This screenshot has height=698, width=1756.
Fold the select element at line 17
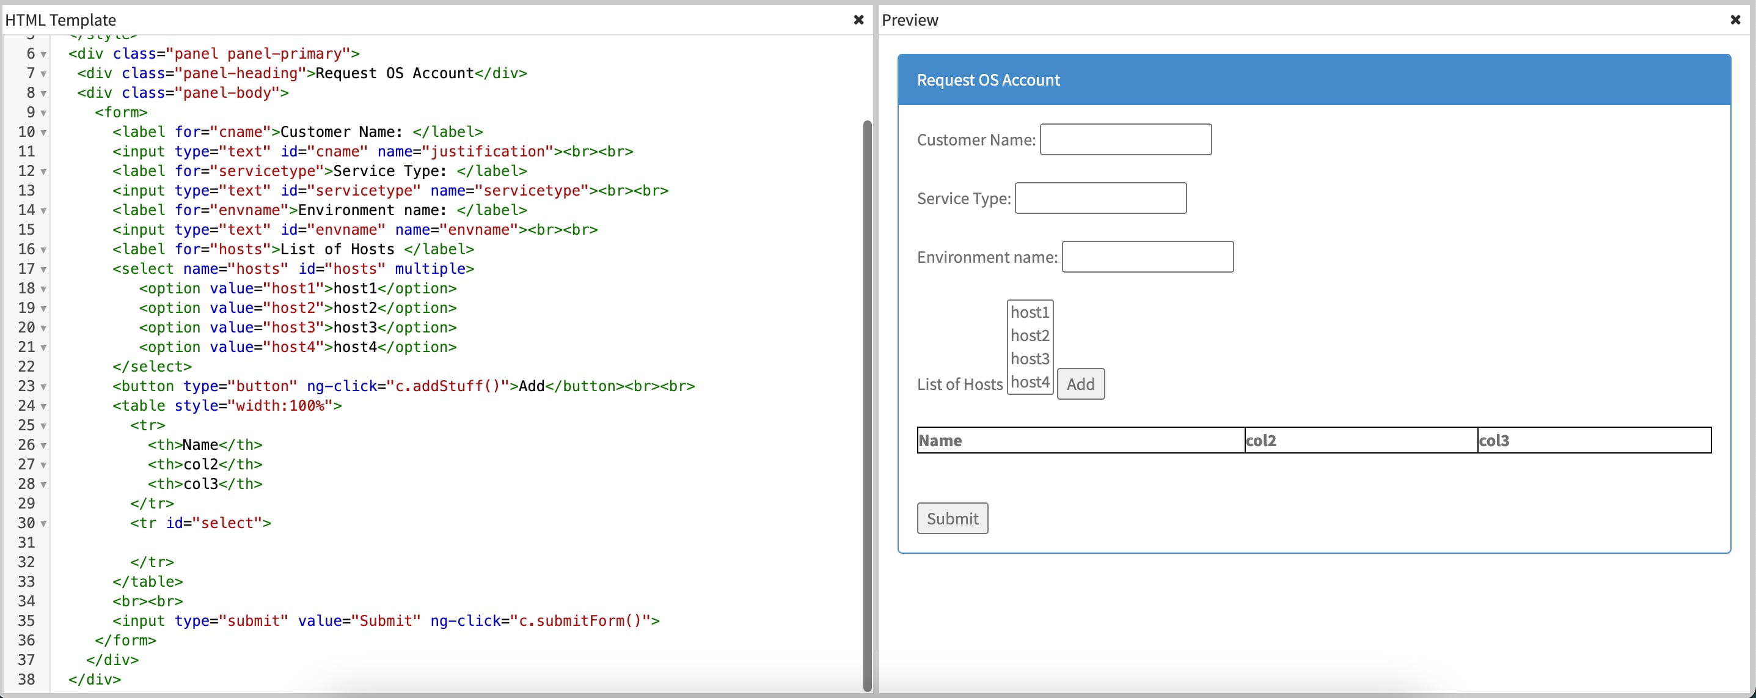(43, 270)
